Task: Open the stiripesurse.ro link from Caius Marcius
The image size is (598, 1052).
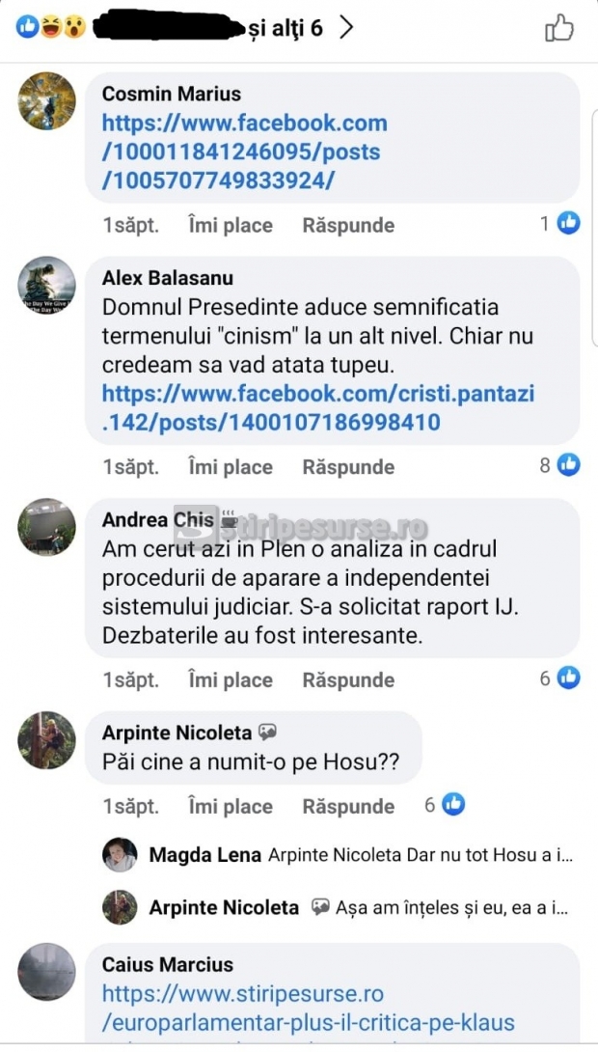Action: (x=309, y=1009)
